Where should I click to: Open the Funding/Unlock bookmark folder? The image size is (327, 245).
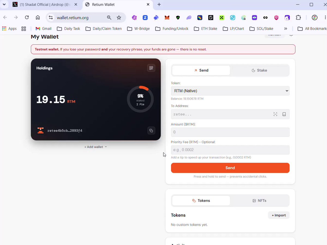[x=172, y=29]
